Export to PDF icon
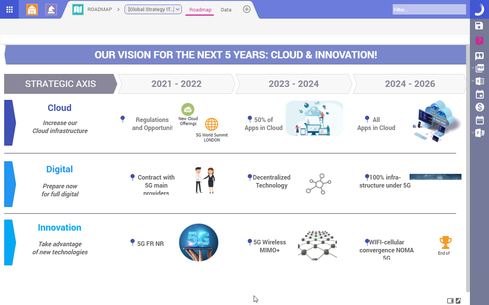This screenshot has height=305, width=489. 480,68
